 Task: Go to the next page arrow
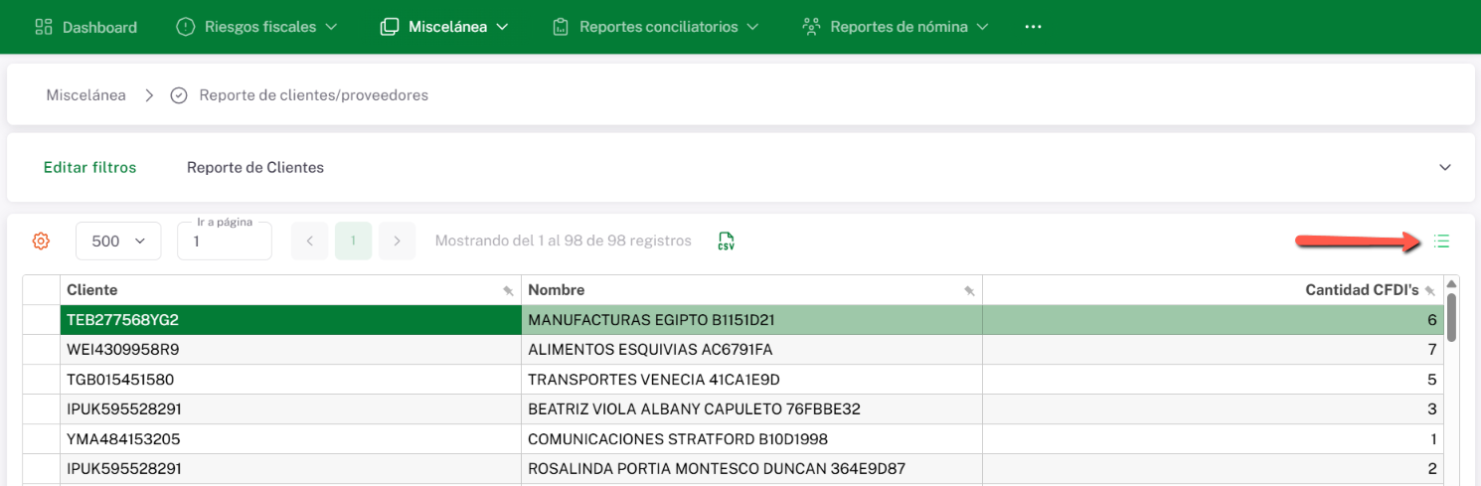click(x=398, y=241)
